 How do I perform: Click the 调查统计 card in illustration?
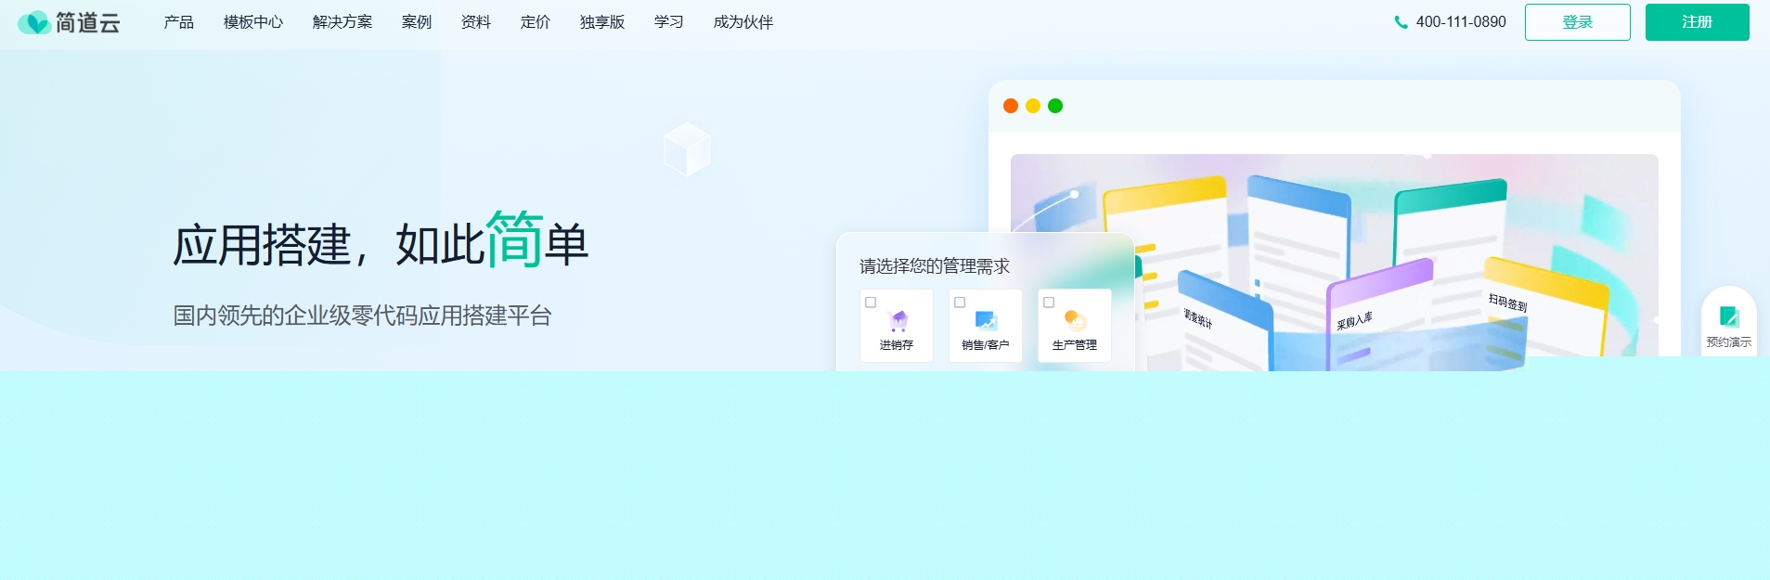coord(1223,320)
